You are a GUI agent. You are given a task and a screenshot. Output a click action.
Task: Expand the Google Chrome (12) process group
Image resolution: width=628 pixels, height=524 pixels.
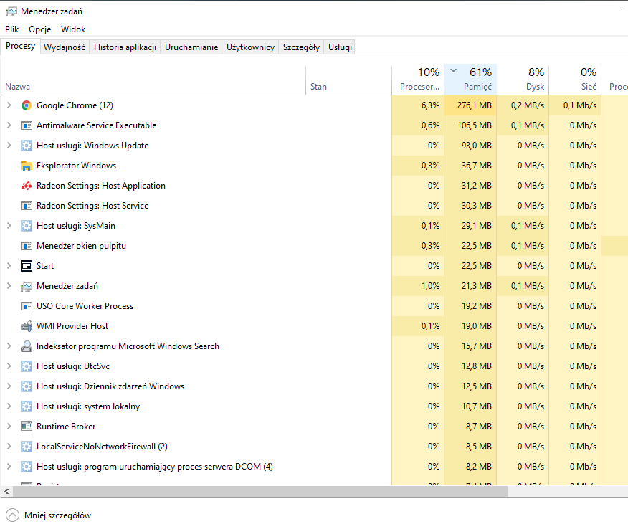point(9,105)
